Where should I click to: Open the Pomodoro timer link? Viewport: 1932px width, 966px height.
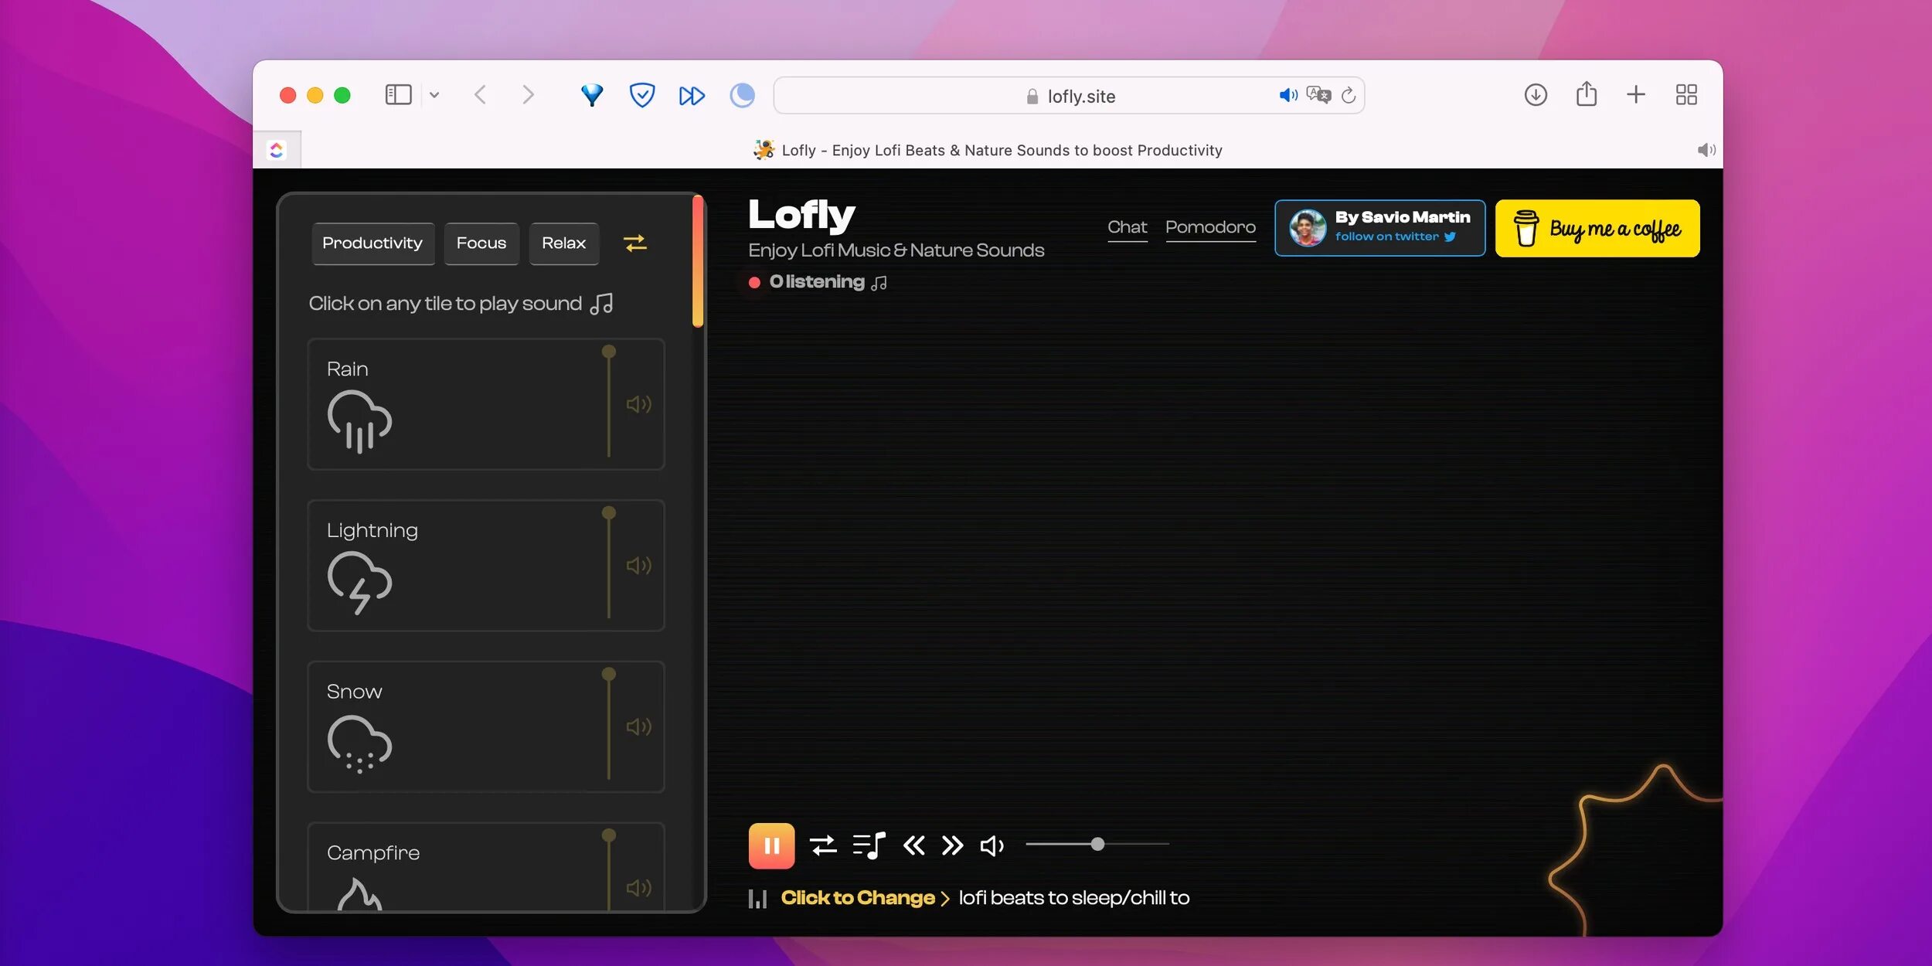tap(1210, 227)
